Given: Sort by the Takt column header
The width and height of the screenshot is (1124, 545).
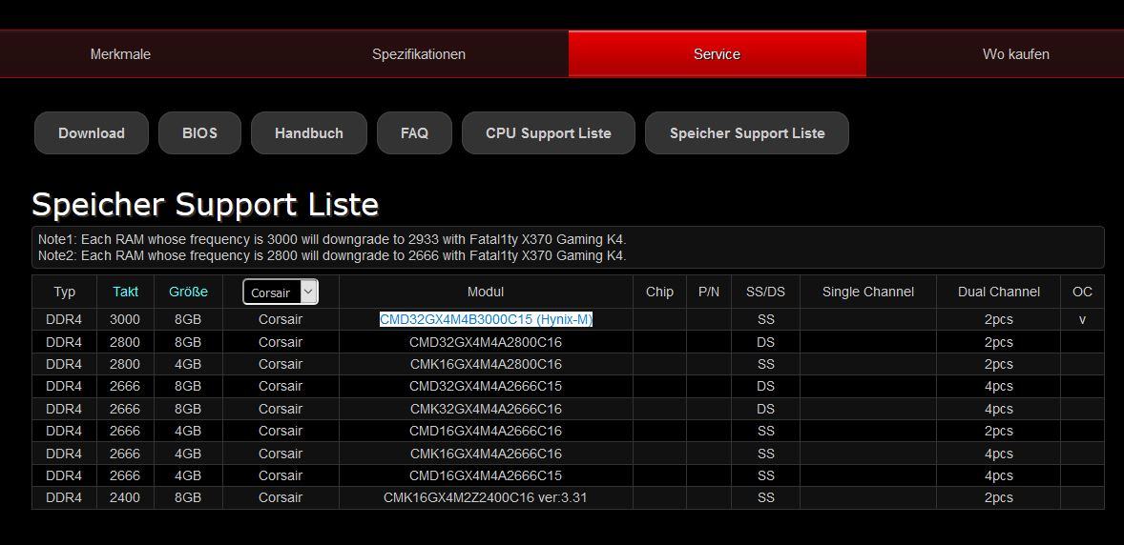Looking at the screenshot, I should coord(125,292).
